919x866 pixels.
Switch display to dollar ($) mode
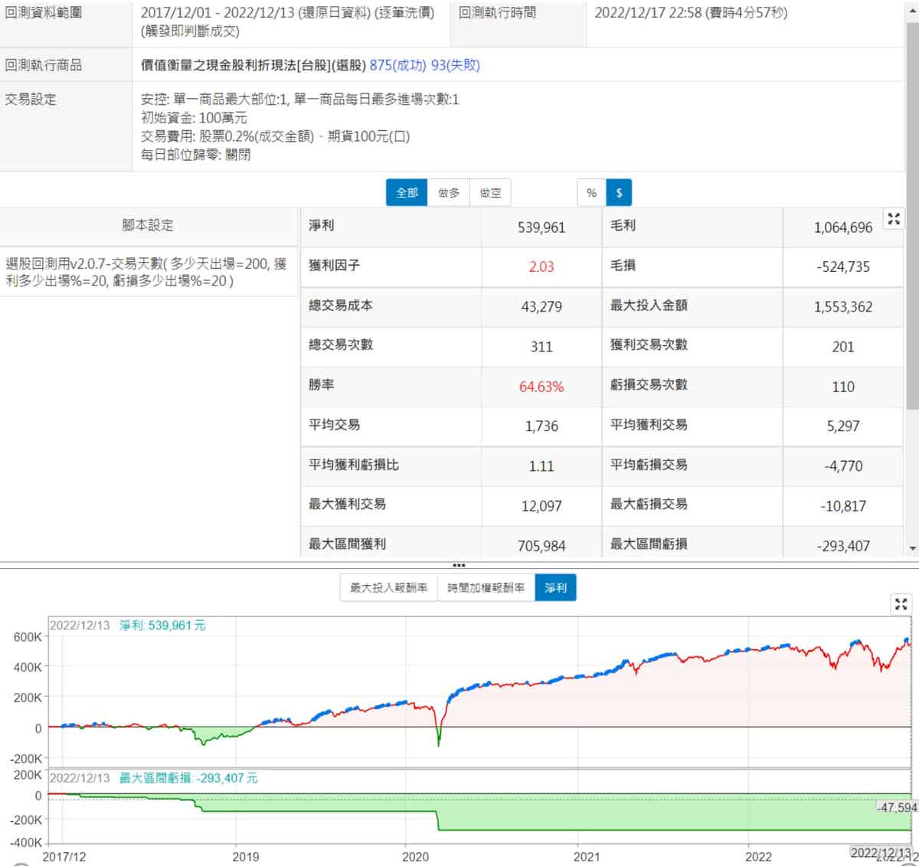pyautogui.click(x=619, y=193)
